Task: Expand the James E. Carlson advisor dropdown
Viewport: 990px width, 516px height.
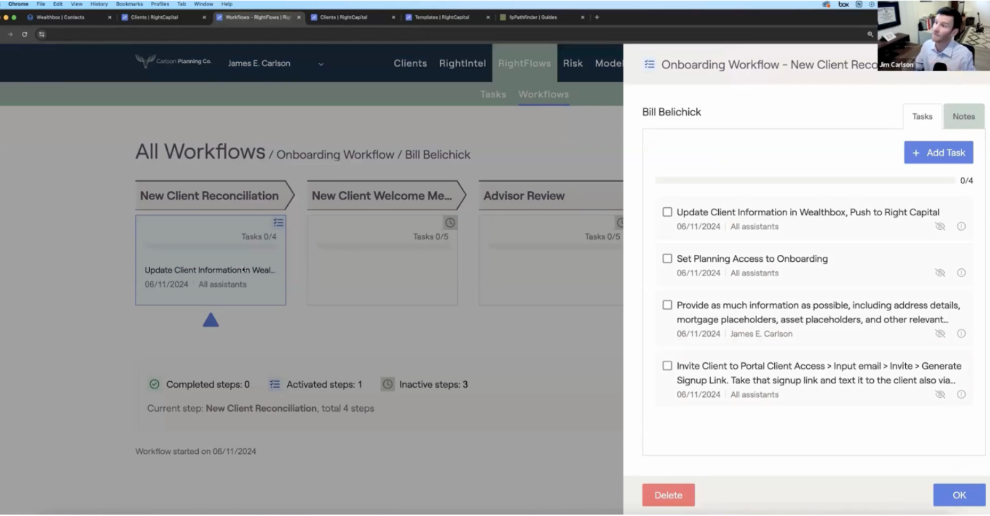Action: [275, 63]
